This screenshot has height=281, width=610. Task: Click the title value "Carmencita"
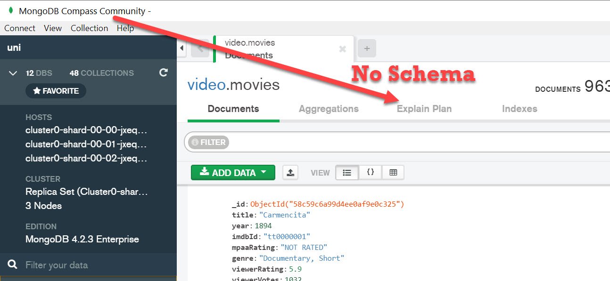point(285,215)
